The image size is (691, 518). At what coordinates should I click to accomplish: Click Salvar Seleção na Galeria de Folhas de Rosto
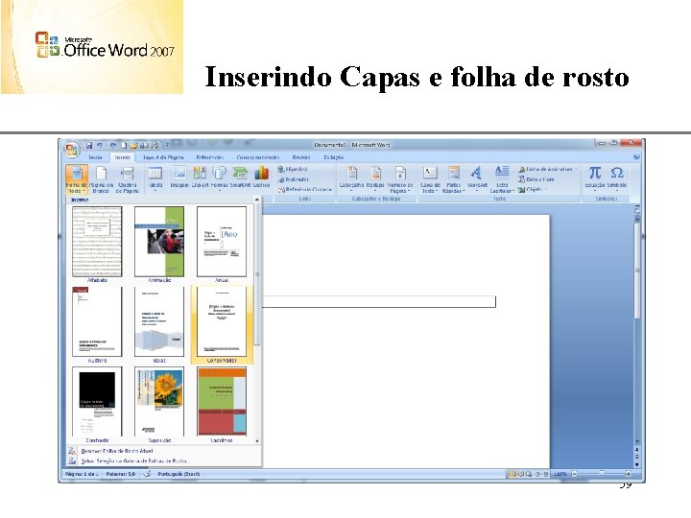[135, 461]
